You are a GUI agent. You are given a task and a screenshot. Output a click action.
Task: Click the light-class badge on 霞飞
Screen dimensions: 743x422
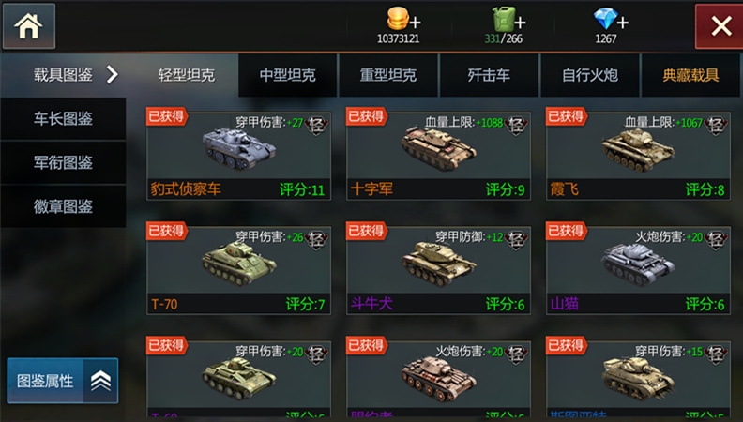tap(716, 125)
